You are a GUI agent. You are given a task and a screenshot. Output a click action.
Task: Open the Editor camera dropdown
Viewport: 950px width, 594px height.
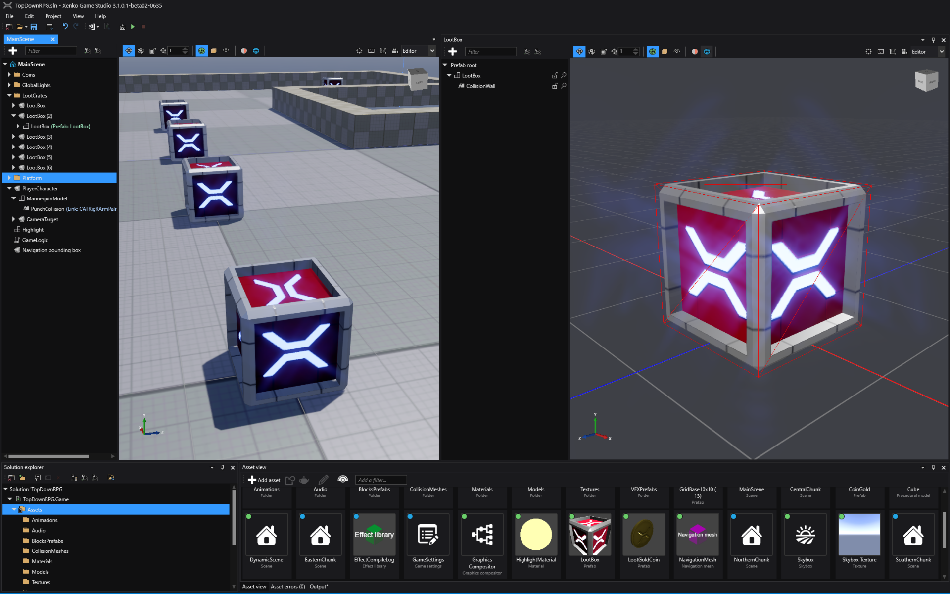tap(431, 51)
